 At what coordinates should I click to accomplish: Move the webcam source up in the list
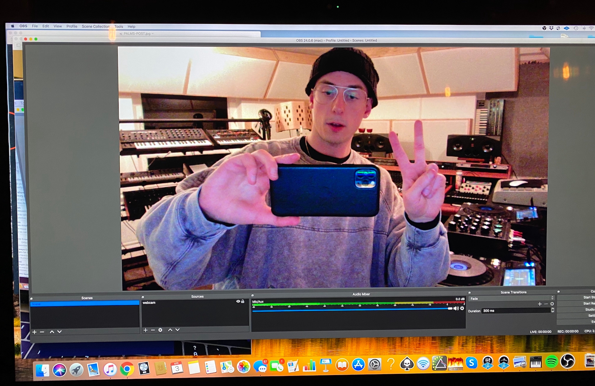pos(170,330)
